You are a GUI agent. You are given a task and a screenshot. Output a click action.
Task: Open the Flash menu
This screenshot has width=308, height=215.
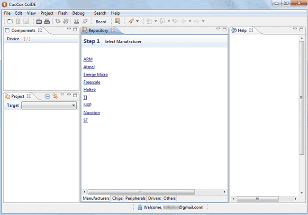tap(63, 13)
